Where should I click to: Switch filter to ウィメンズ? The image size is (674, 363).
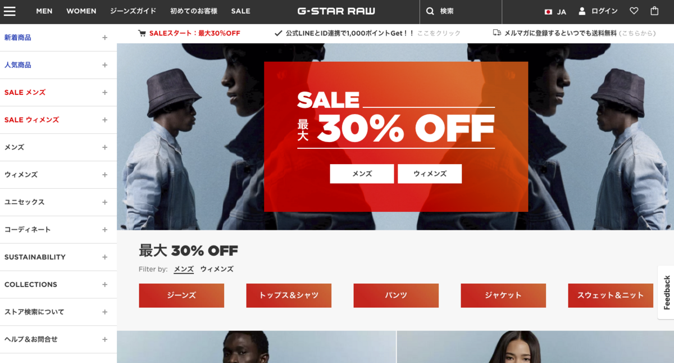[217, 269]
